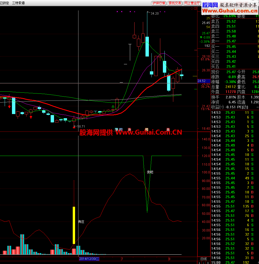The width and height of the screenshot is (259, 264).
Task: Click the 委比 -26.69% value
Action: point(229,16)
